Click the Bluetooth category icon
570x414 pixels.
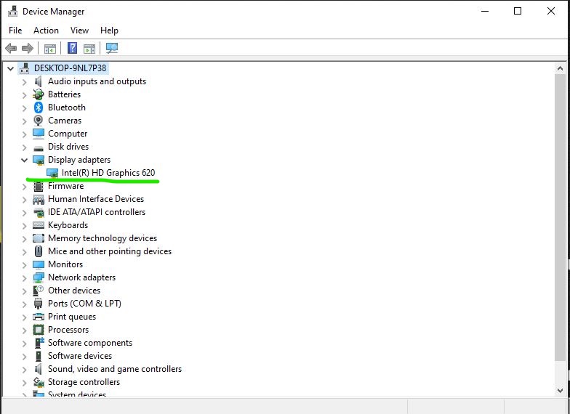(38, 107)
